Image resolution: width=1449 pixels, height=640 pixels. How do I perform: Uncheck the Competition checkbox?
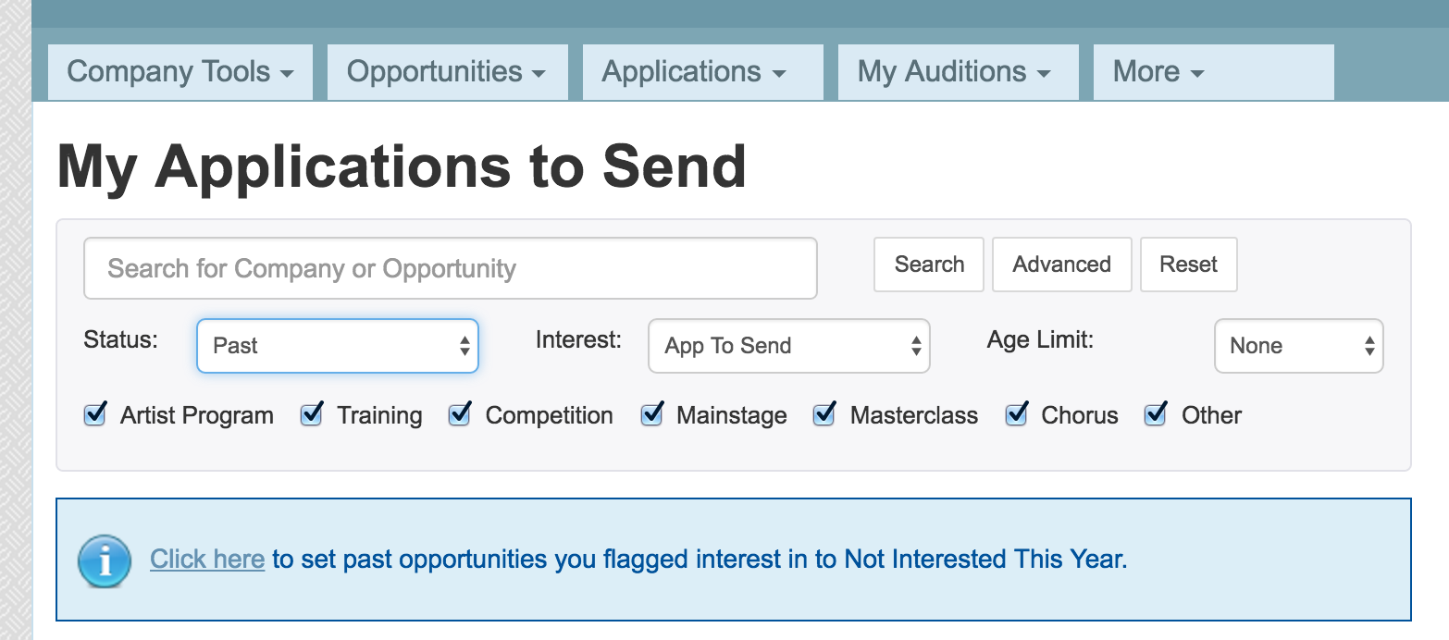pyautogui.click(x=460, y=414)
